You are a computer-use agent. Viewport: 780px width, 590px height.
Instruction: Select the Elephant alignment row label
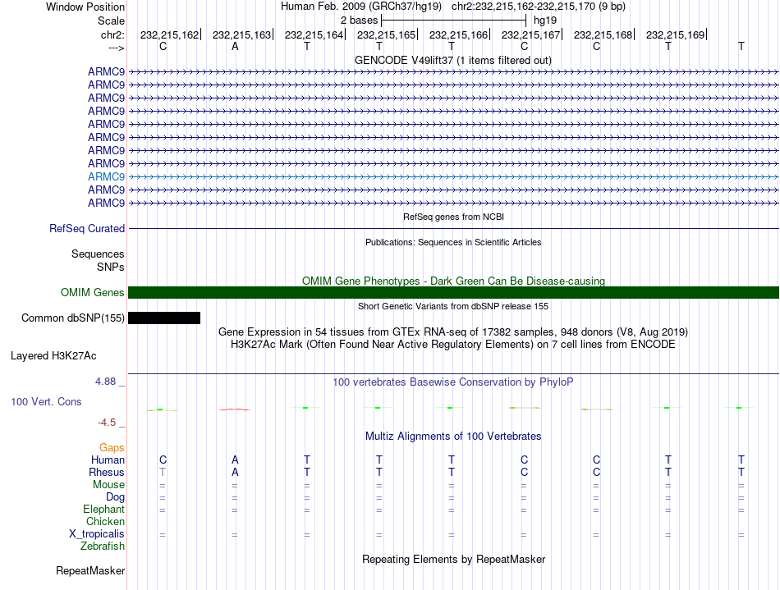(103, 509)
